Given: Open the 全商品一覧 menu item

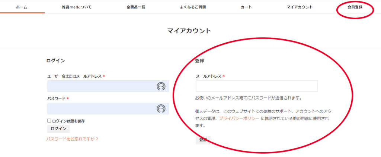Looking at the screenshot, I should tap(135, 7).
